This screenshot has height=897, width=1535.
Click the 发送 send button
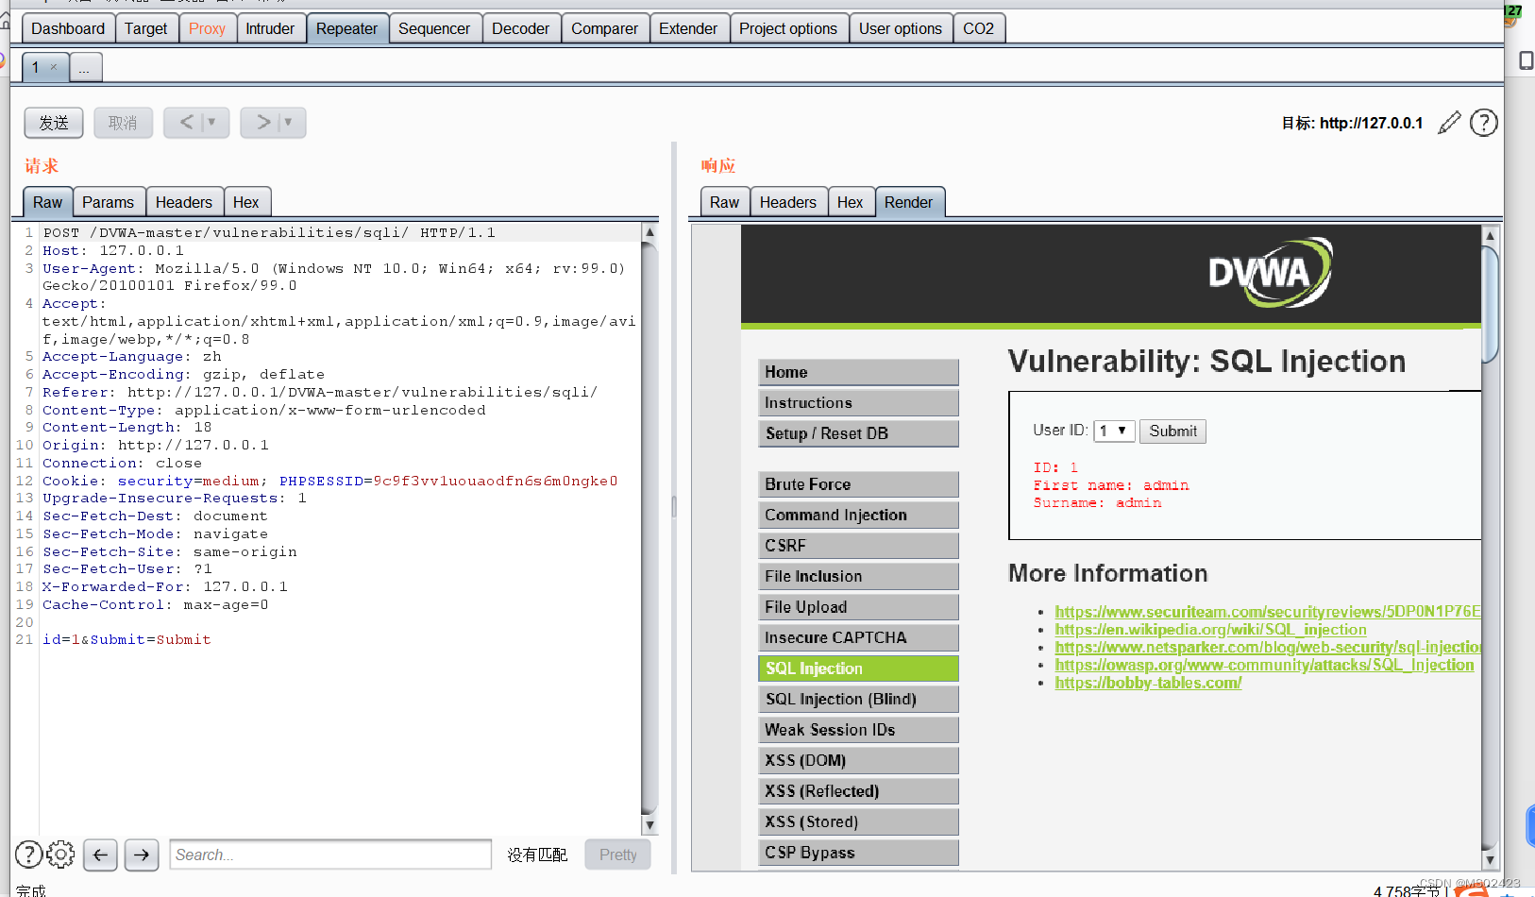pos(54,123)
